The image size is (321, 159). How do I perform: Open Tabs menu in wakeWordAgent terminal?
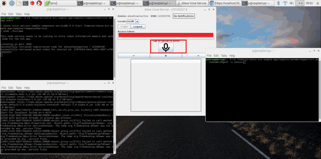pyautogui.click(x=224, y=56)
